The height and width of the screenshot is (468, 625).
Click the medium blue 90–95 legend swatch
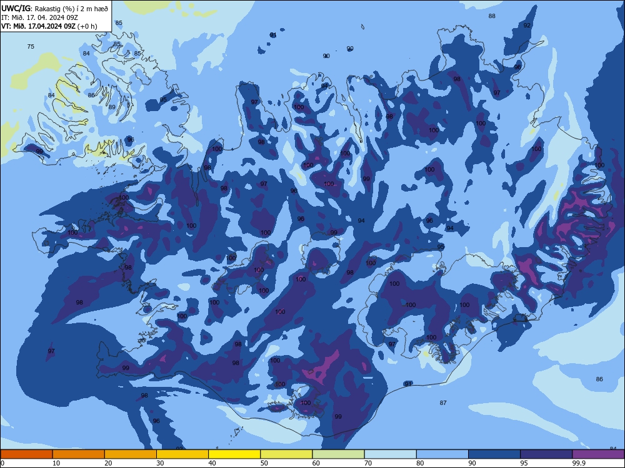(494, 454)
